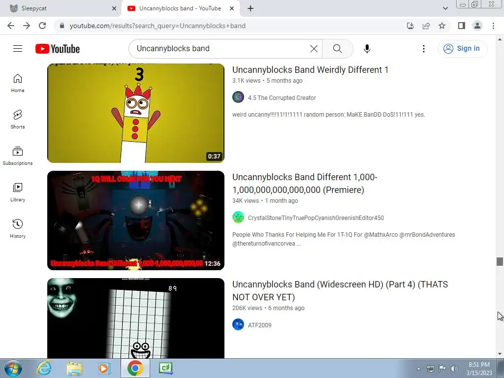Open title Uncannyblocks Band Widescreen HD Part 4
504x378 pixels.
click(340, 290)
